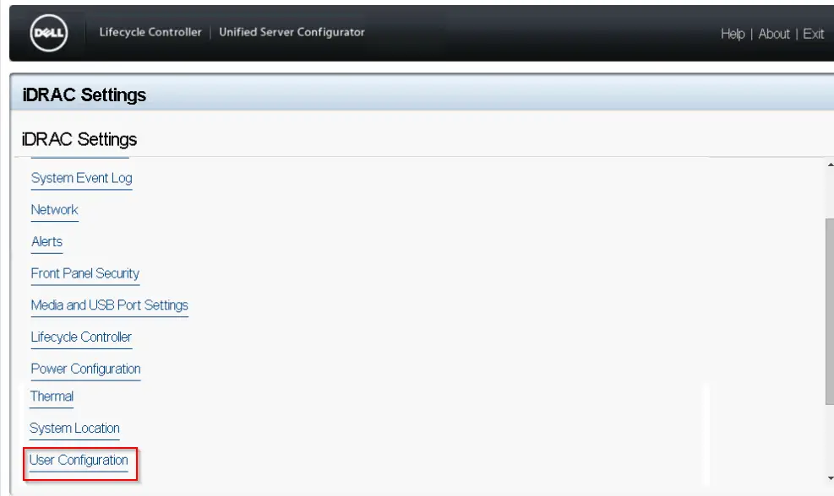
Task: Open System Event Log settings
Action: pyautogui.click(x=81, y=178)
